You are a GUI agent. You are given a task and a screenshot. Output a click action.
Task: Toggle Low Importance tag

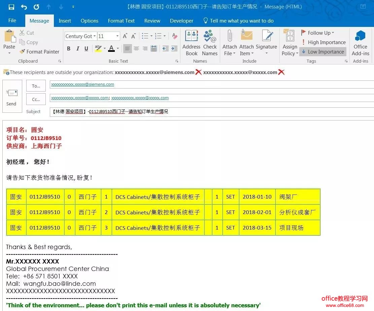322,52
